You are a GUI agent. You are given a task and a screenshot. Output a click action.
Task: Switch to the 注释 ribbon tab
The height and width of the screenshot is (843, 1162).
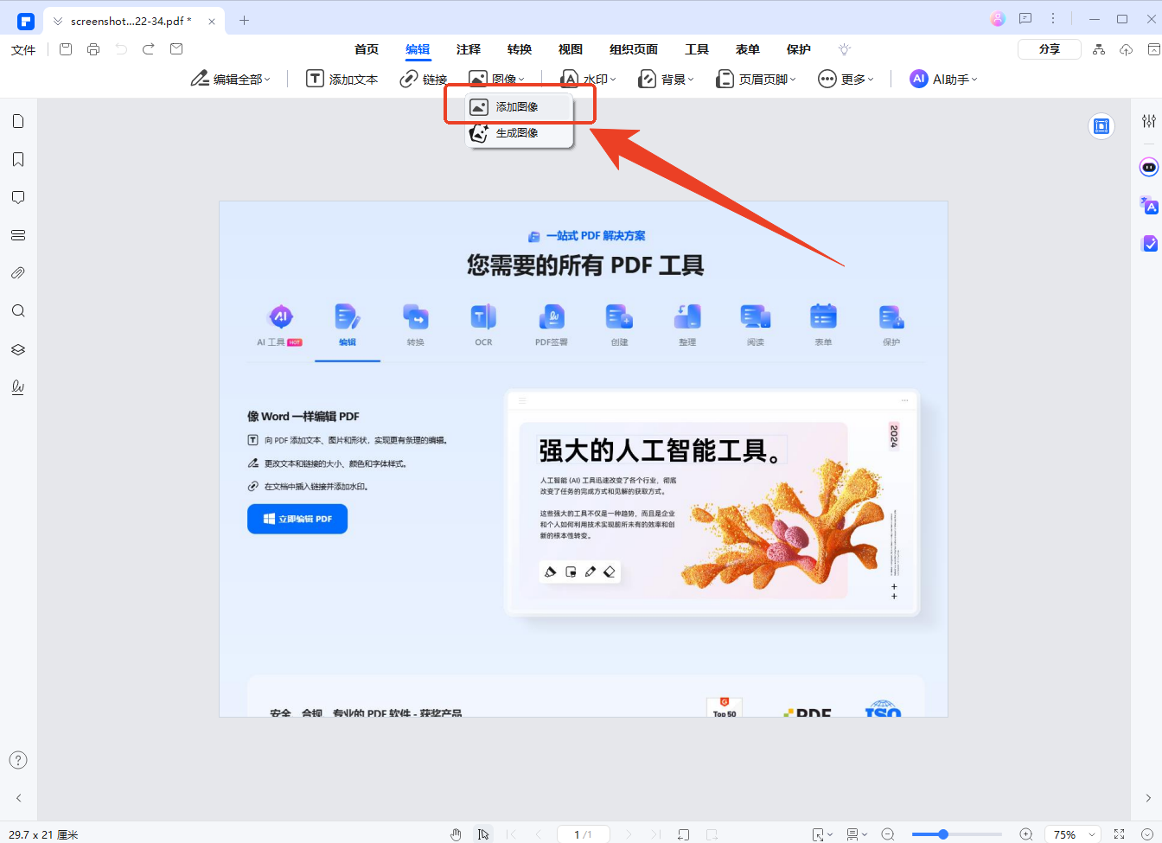(x=468, y=49)
